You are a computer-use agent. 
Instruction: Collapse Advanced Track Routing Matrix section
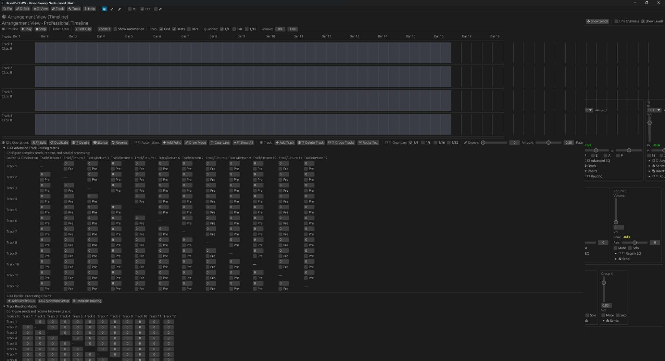point(4,148)
